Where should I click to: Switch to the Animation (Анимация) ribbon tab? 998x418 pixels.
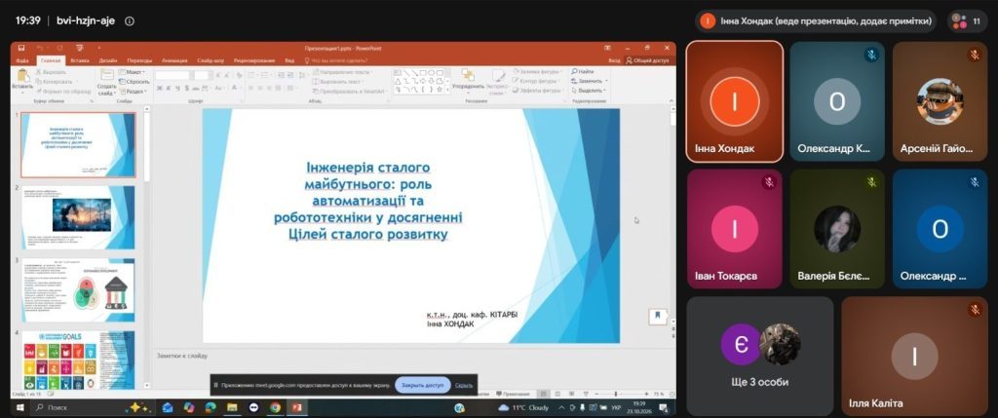174,60
